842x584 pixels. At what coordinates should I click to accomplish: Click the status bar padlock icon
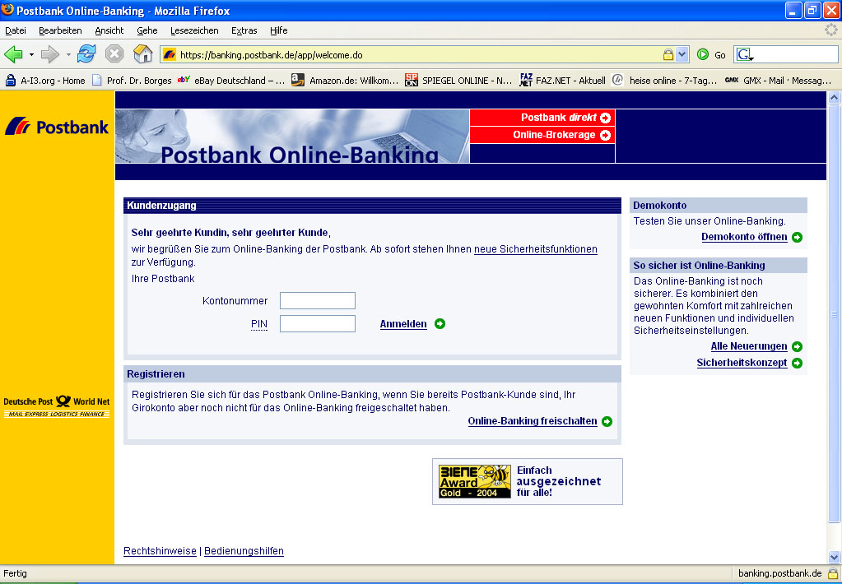click(832, 572)
